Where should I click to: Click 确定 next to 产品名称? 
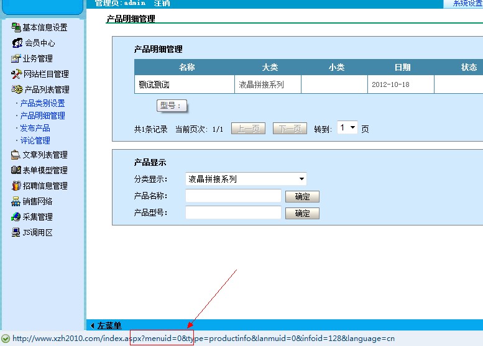point(302,197)
